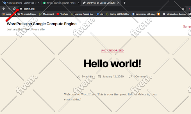Click the author person icon
191x114 pixels.
[79, 77]
